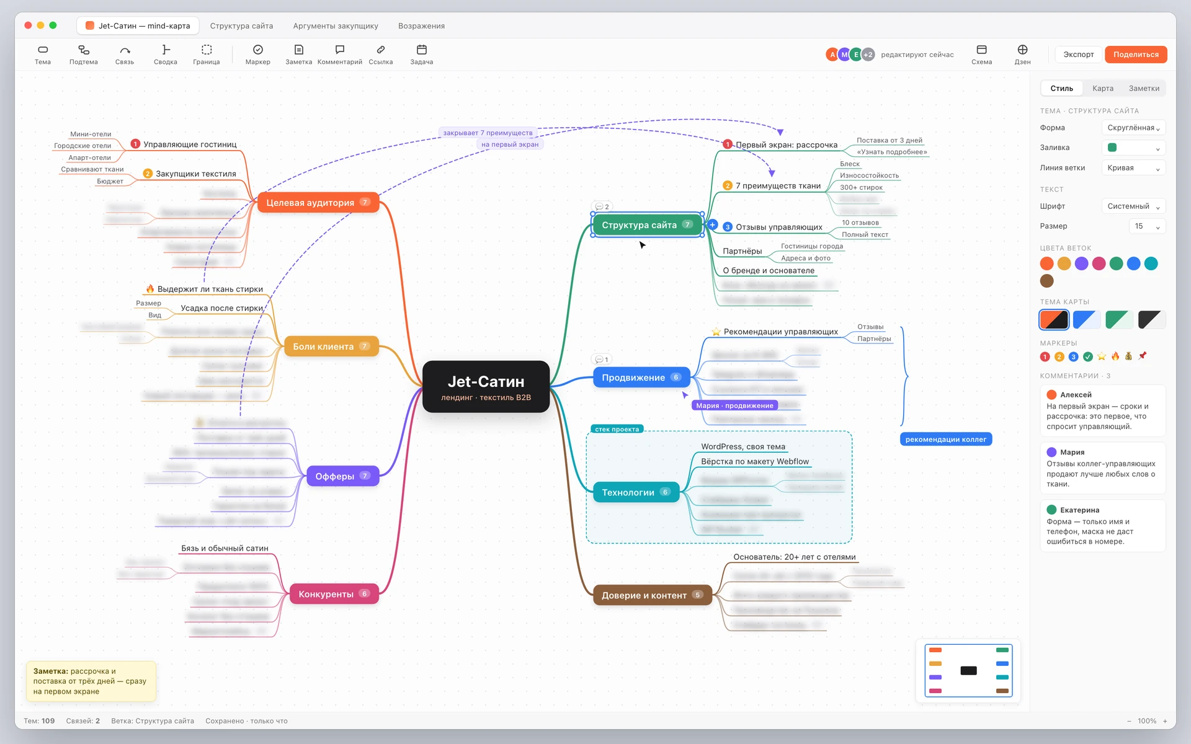This screenshot has width=1191, height=744.
Task: Pick the red pin marker
Action: (x=1143, y=356)
